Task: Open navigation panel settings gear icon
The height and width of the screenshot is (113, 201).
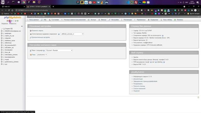Action: [16, 21]
